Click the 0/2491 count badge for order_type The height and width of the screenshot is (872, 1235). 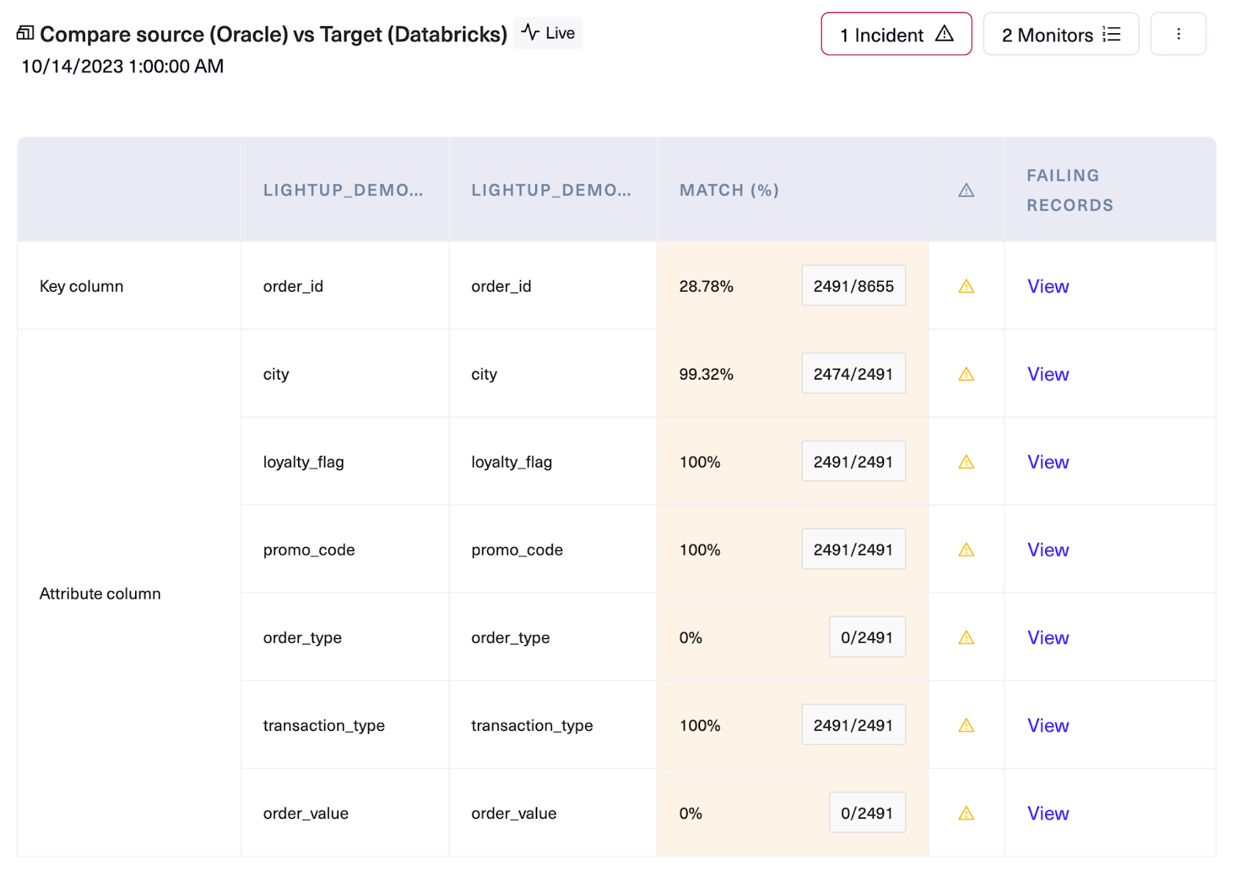click(867, 637)
